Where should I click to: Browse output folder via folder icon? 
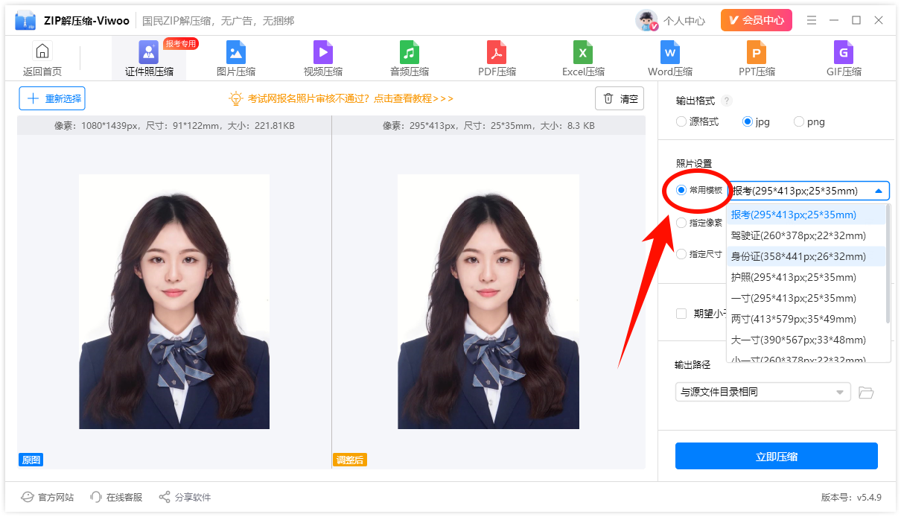pos(865,392)
